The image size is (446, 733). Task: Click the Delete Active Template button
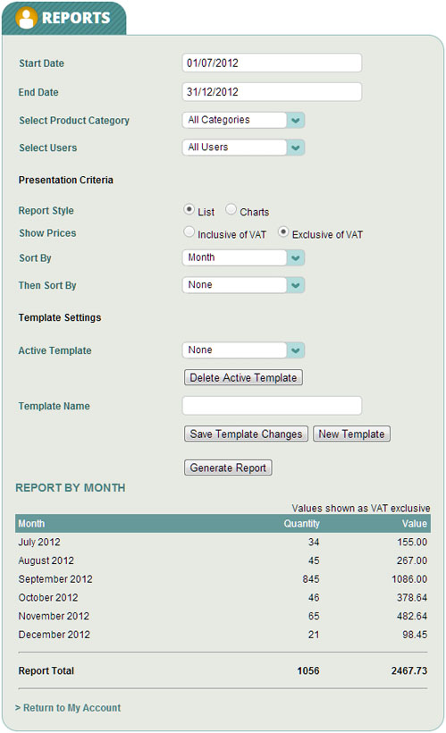point(243,378)
